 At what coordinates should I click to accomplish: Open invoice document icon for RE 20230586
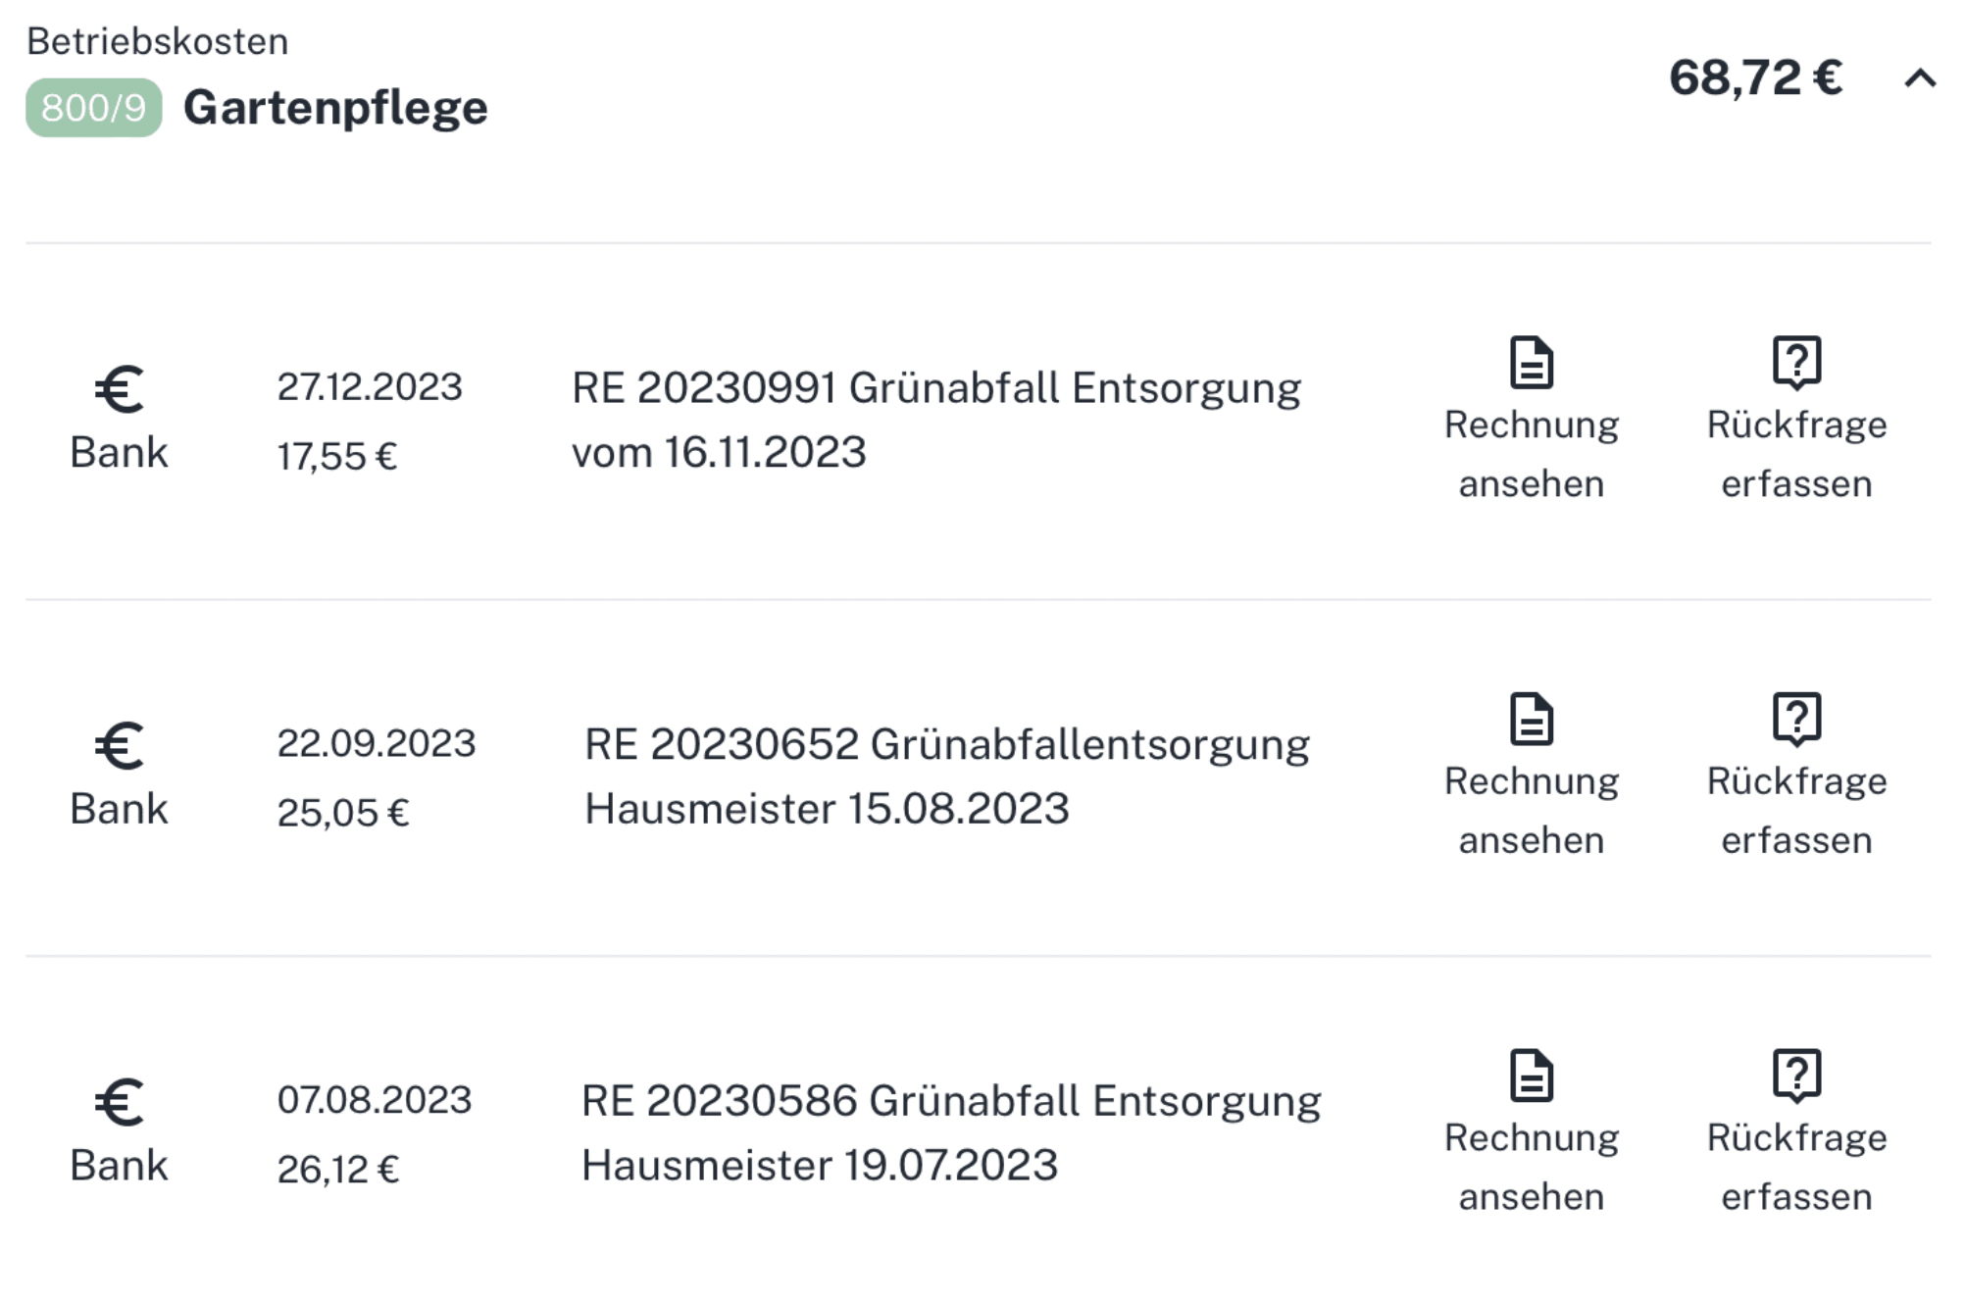pyautogui.click(x=1532, y=1076)
